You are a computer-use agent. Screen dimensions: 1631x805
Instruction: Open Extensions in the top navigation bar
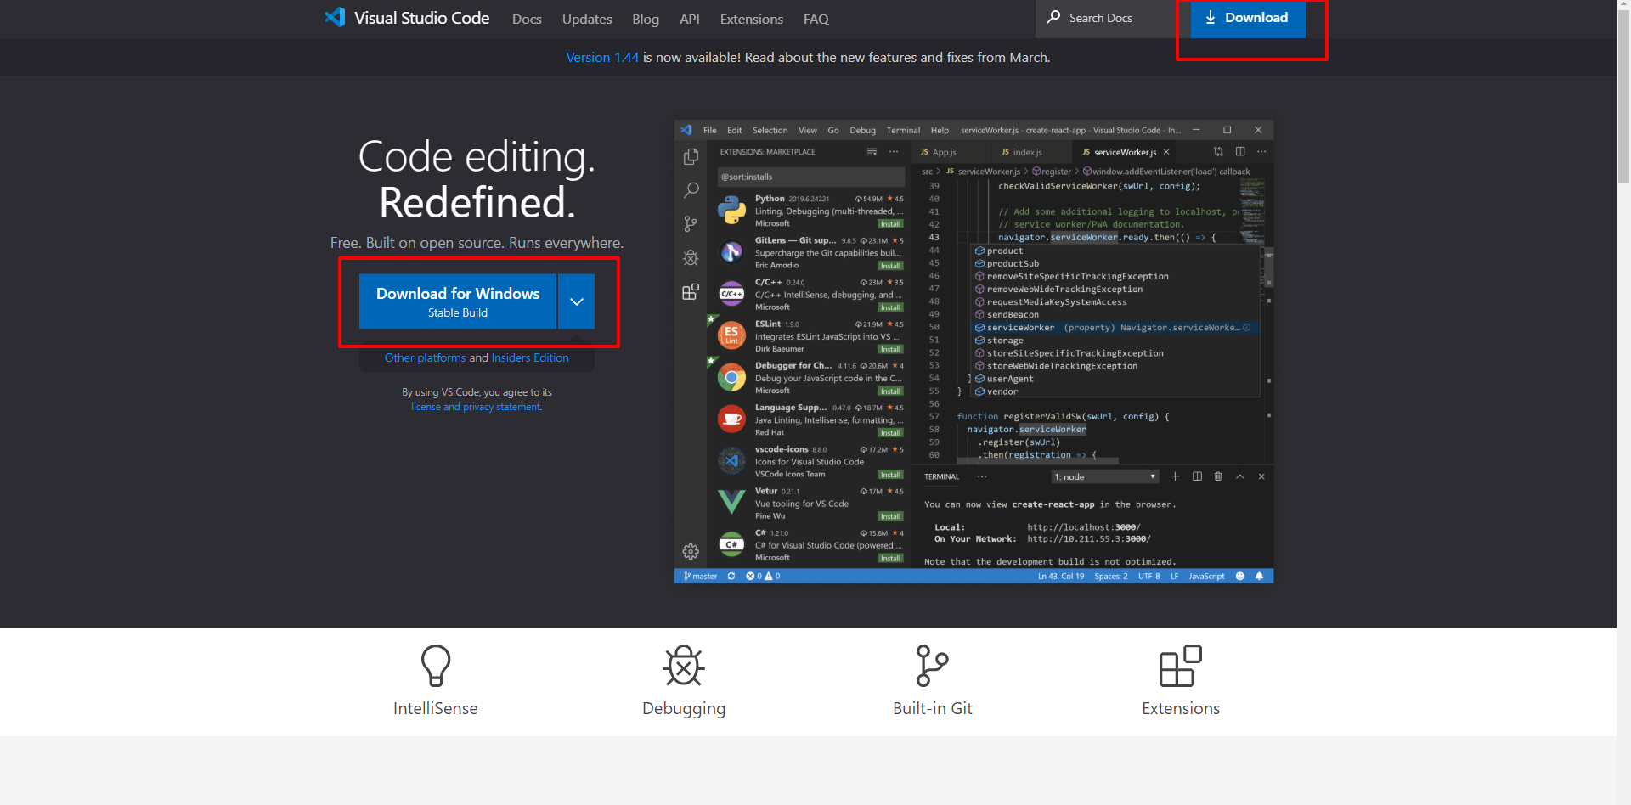(x=752, y=19)
